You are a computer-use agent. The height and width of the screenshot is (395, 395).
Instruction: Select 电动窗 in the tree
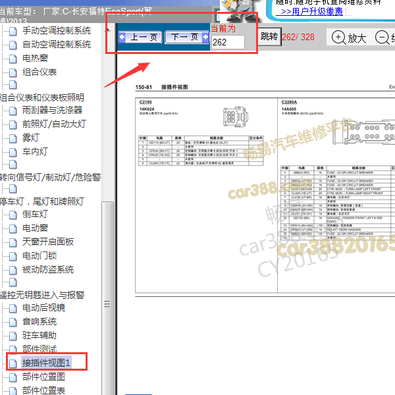point(35,228)
